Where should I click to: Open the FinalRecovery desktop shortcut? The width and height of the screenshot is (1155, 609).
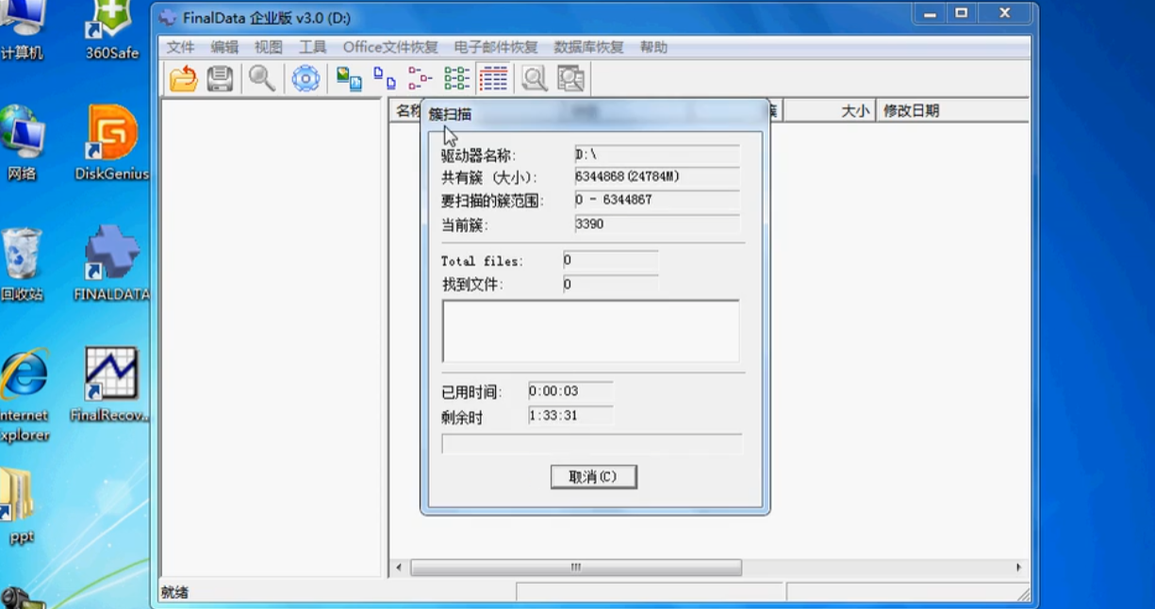111,385
